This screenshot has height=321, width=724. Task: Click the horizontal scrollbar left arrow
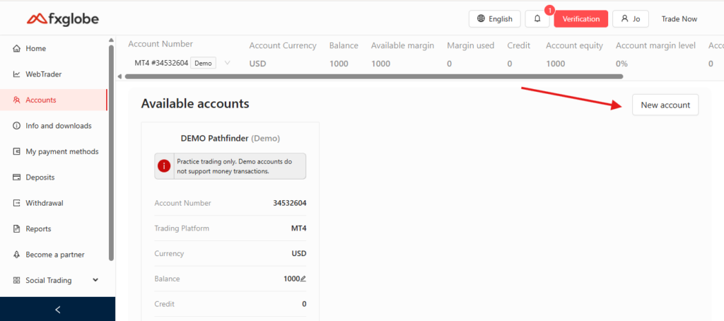[x=120, y=76]
